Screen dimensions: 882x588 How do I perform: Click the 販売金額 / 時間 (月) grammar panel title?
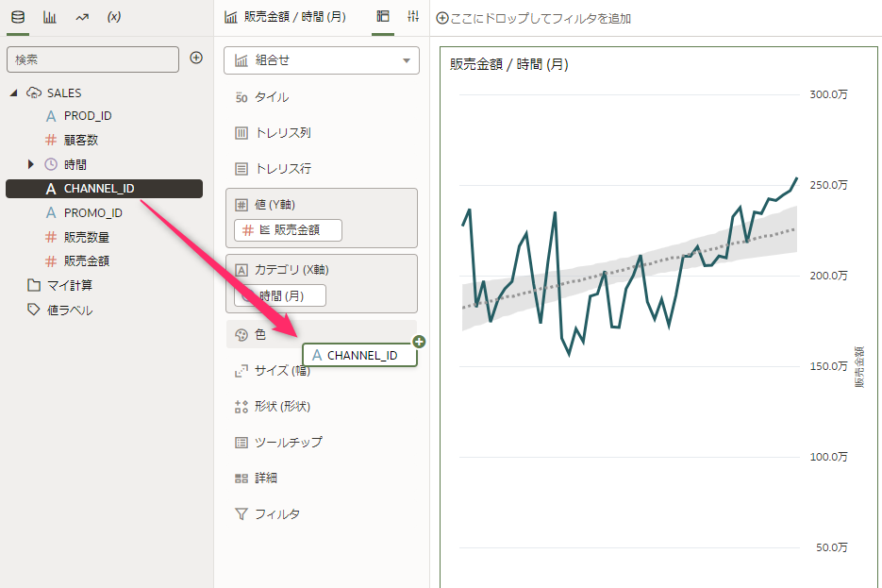pyautogui.click(x=294, y=17)
